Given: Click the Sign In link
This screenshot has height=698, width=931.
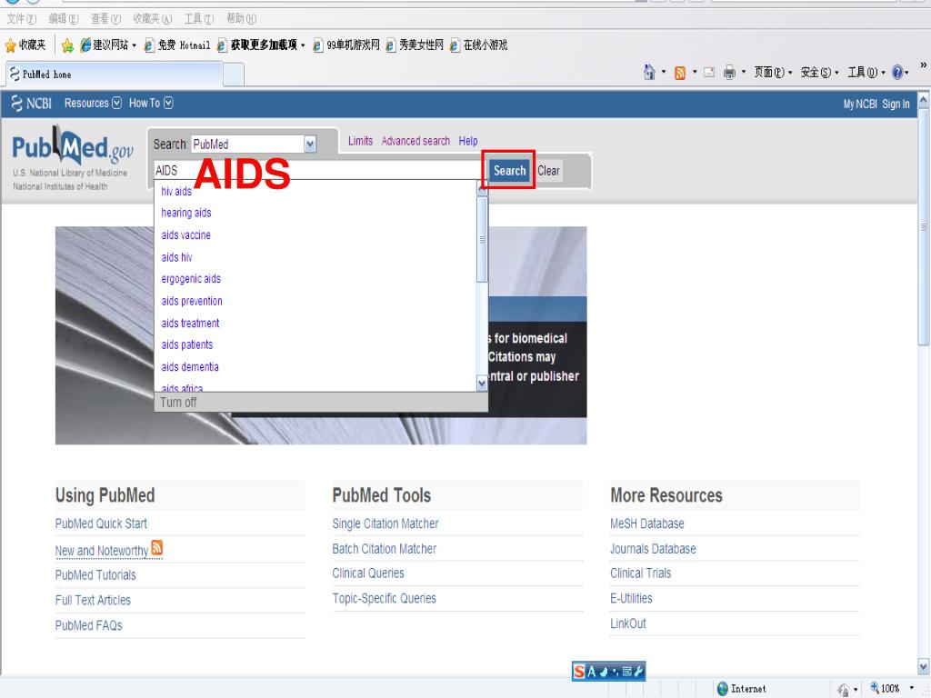Looking at the screenshot, I should click(896, 104).
